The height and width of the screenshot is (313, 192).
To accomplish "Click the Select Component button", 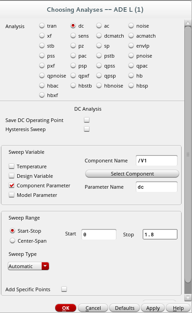I will (132, 174).
